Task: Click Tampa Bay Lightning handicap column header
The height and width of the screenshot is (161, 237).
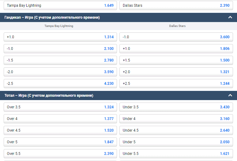Action: [59, 26]
